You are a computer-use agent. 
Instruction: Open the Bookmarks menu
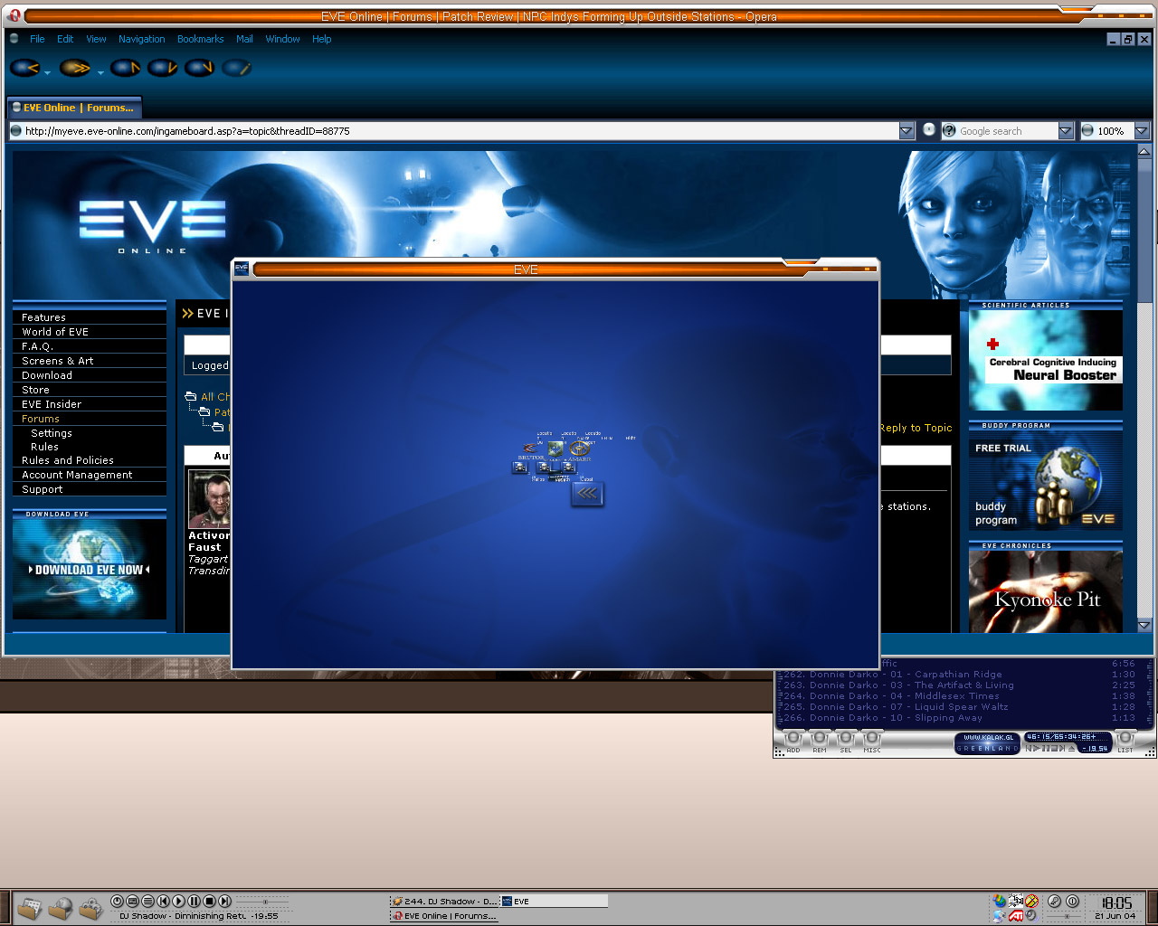point(201,39)
